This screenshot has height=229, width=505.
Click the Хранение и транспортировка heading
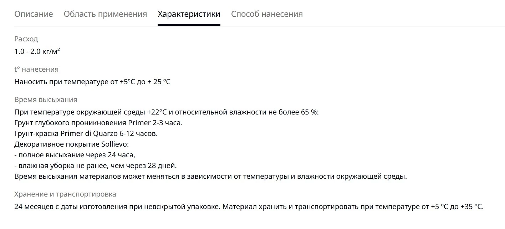click(65, 194)
